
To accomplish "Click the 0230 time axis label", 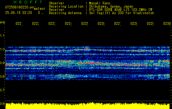I will pyautogui.click(x=167, y=24).
